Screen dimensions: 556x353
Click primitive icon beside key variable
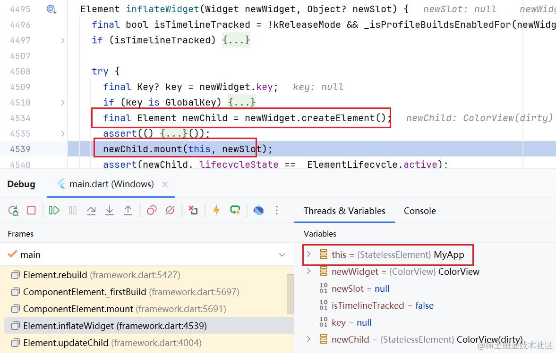[x=324, y=322]
